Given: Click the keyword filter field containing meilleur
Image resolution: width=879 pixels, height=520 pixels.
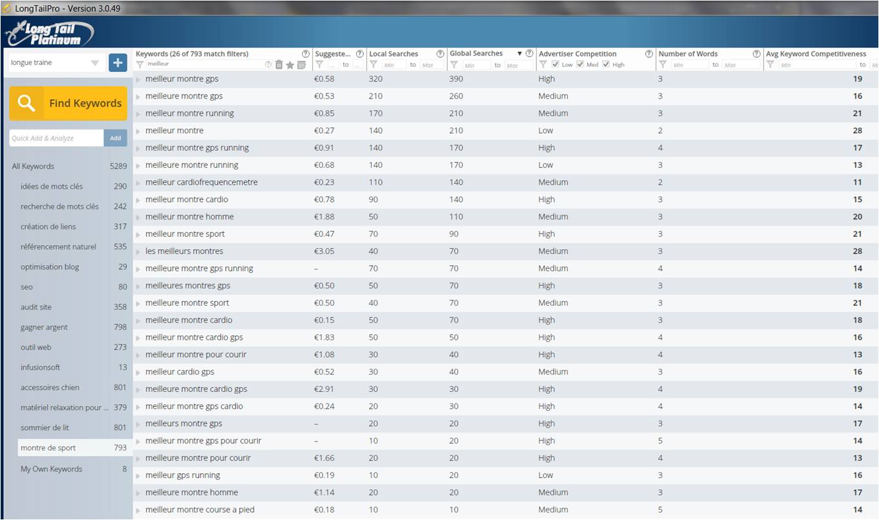Looking at the screenshot, I should pyautogui.click(x=205, y=65).
